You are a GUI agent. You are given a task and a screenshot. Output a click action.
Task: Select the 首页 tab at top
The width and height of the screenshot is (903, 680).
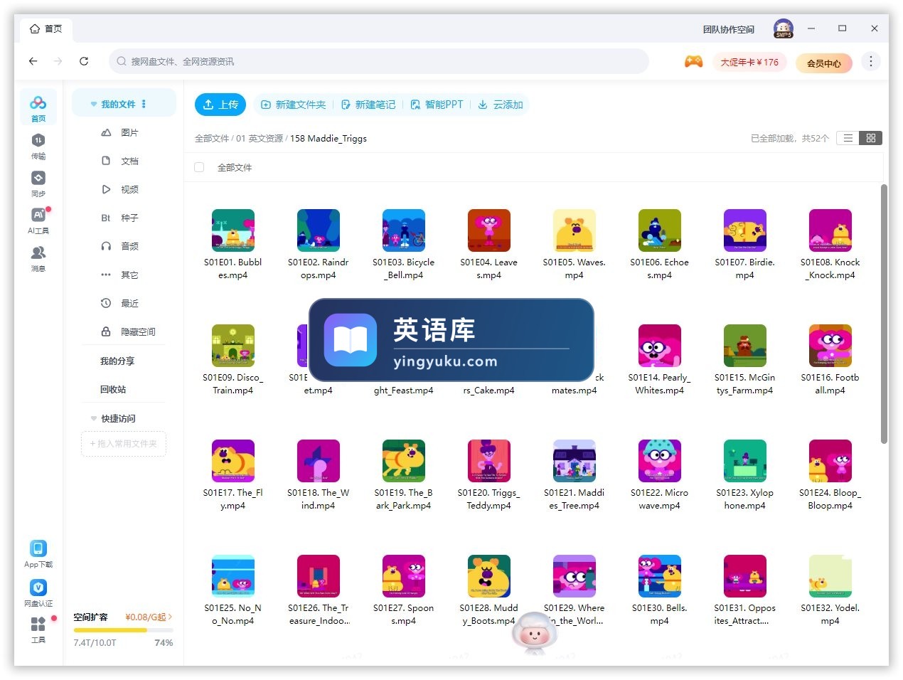pyautogui.click(x=46, y=29)
